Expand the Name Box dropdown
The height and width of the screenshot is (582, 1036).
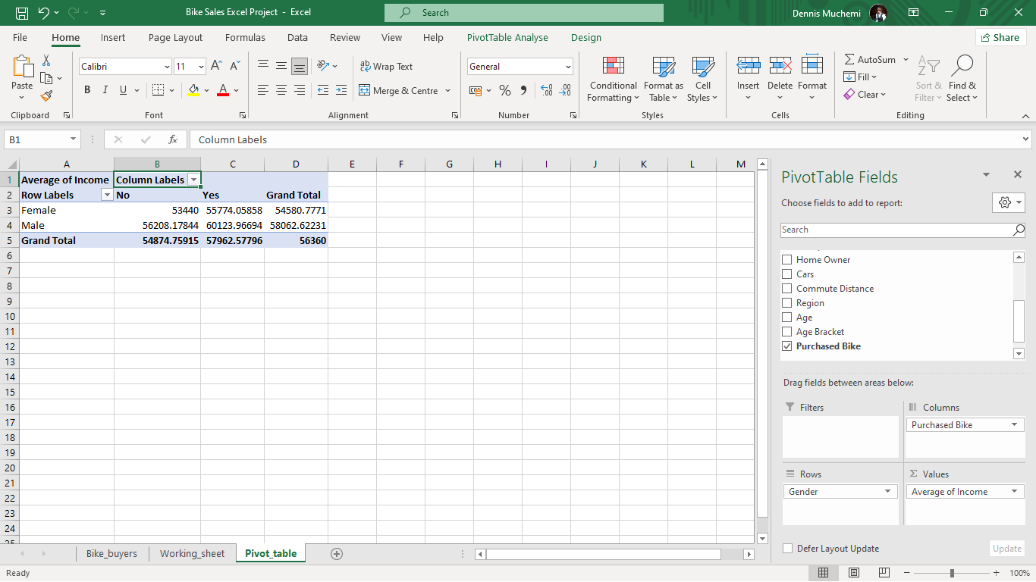[74, 139]
